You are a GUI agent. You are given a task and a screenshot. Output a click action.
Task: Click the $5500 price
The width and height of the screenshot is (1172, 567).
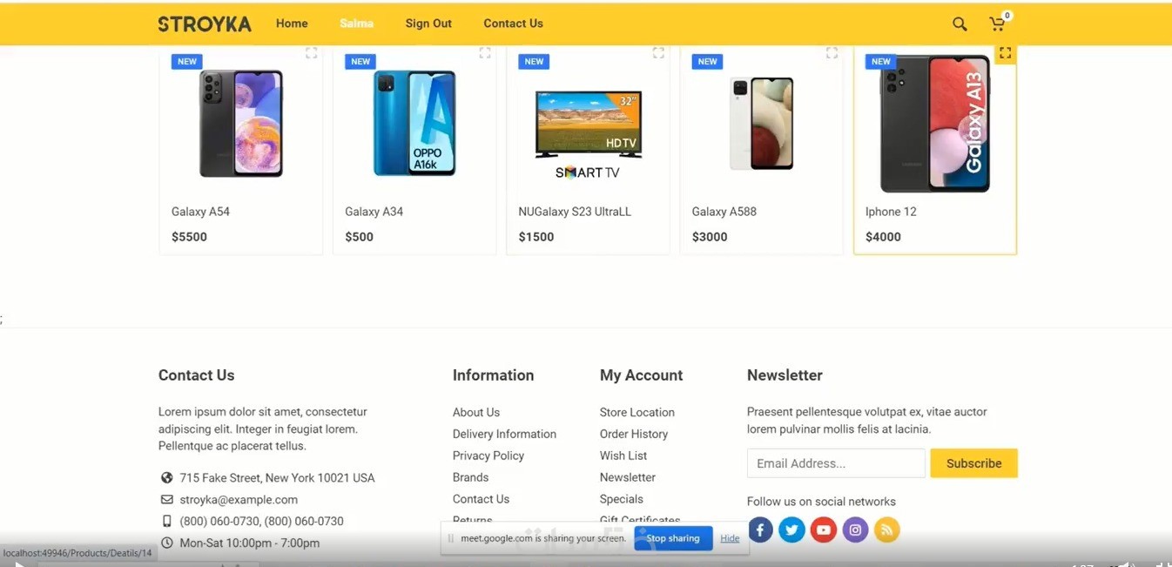pos(189,237)
